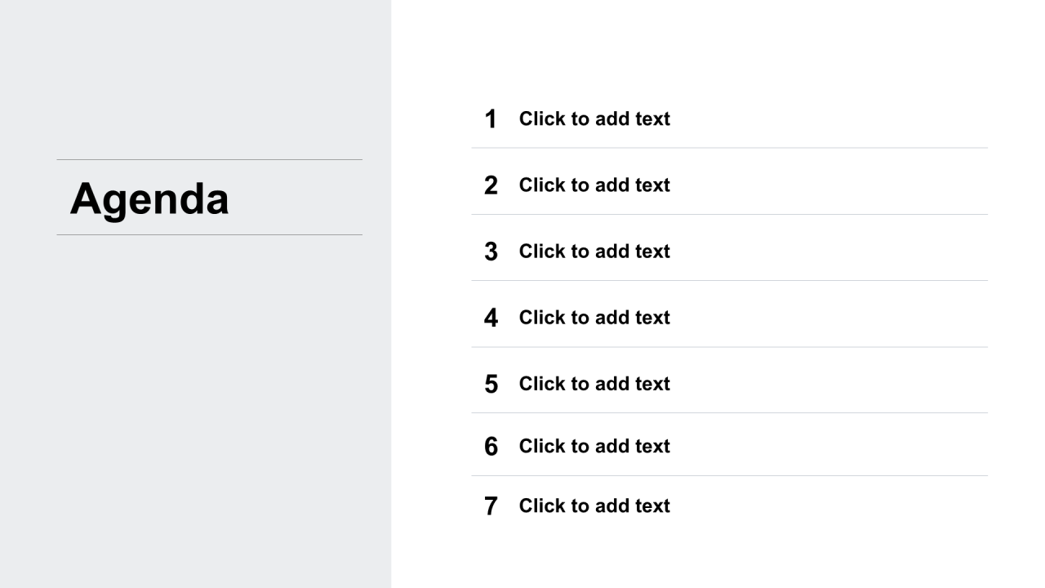The width and height of the screenshot is (1045, 588).
Task: Select the number 7 in agenda list
Action: (491, 506)
